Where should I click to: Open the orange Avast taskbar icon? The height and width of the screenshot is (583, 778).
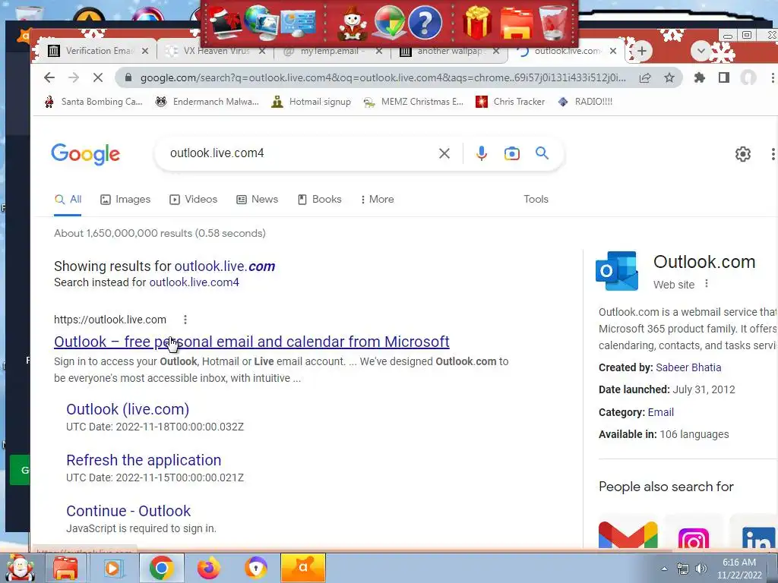(303, 568)
